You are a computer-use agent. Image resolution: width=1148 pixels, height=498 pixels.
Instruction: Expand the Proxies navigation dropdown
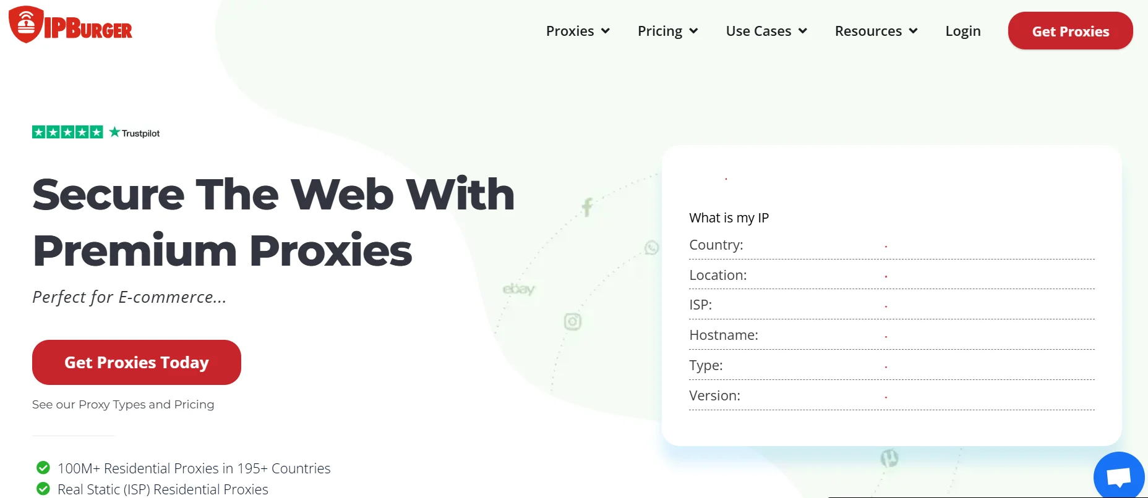click(578, 31)
